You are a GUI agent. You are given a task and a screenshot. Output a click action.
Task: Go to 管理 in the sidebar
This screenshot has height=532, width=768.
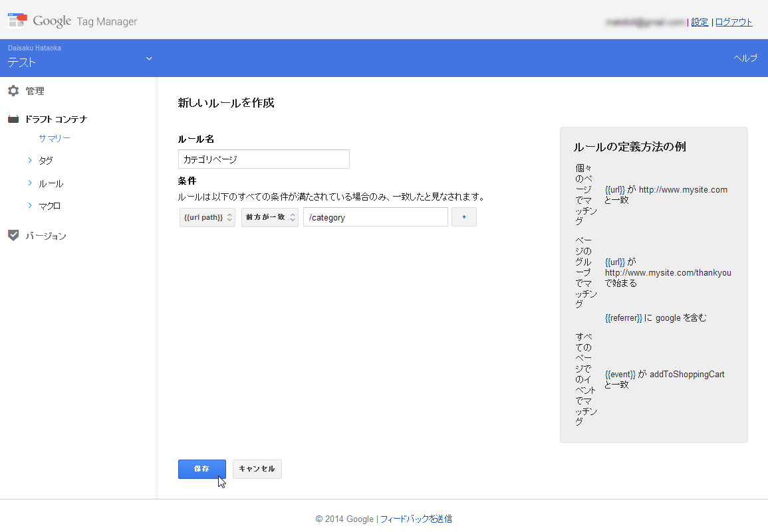[35, 91]
